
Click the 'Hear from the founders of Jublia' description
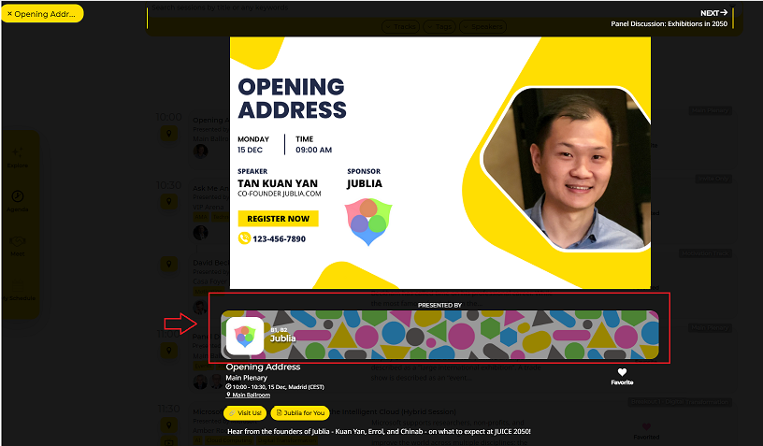[379, 431]
